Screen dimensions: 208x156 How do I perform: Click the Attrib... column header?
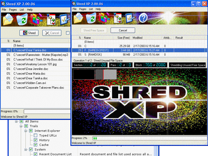pyautogui.click(x=167, y=38)
